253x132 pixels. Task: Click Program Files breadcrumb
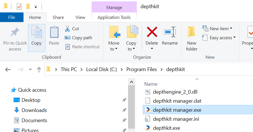coord(142,69)
